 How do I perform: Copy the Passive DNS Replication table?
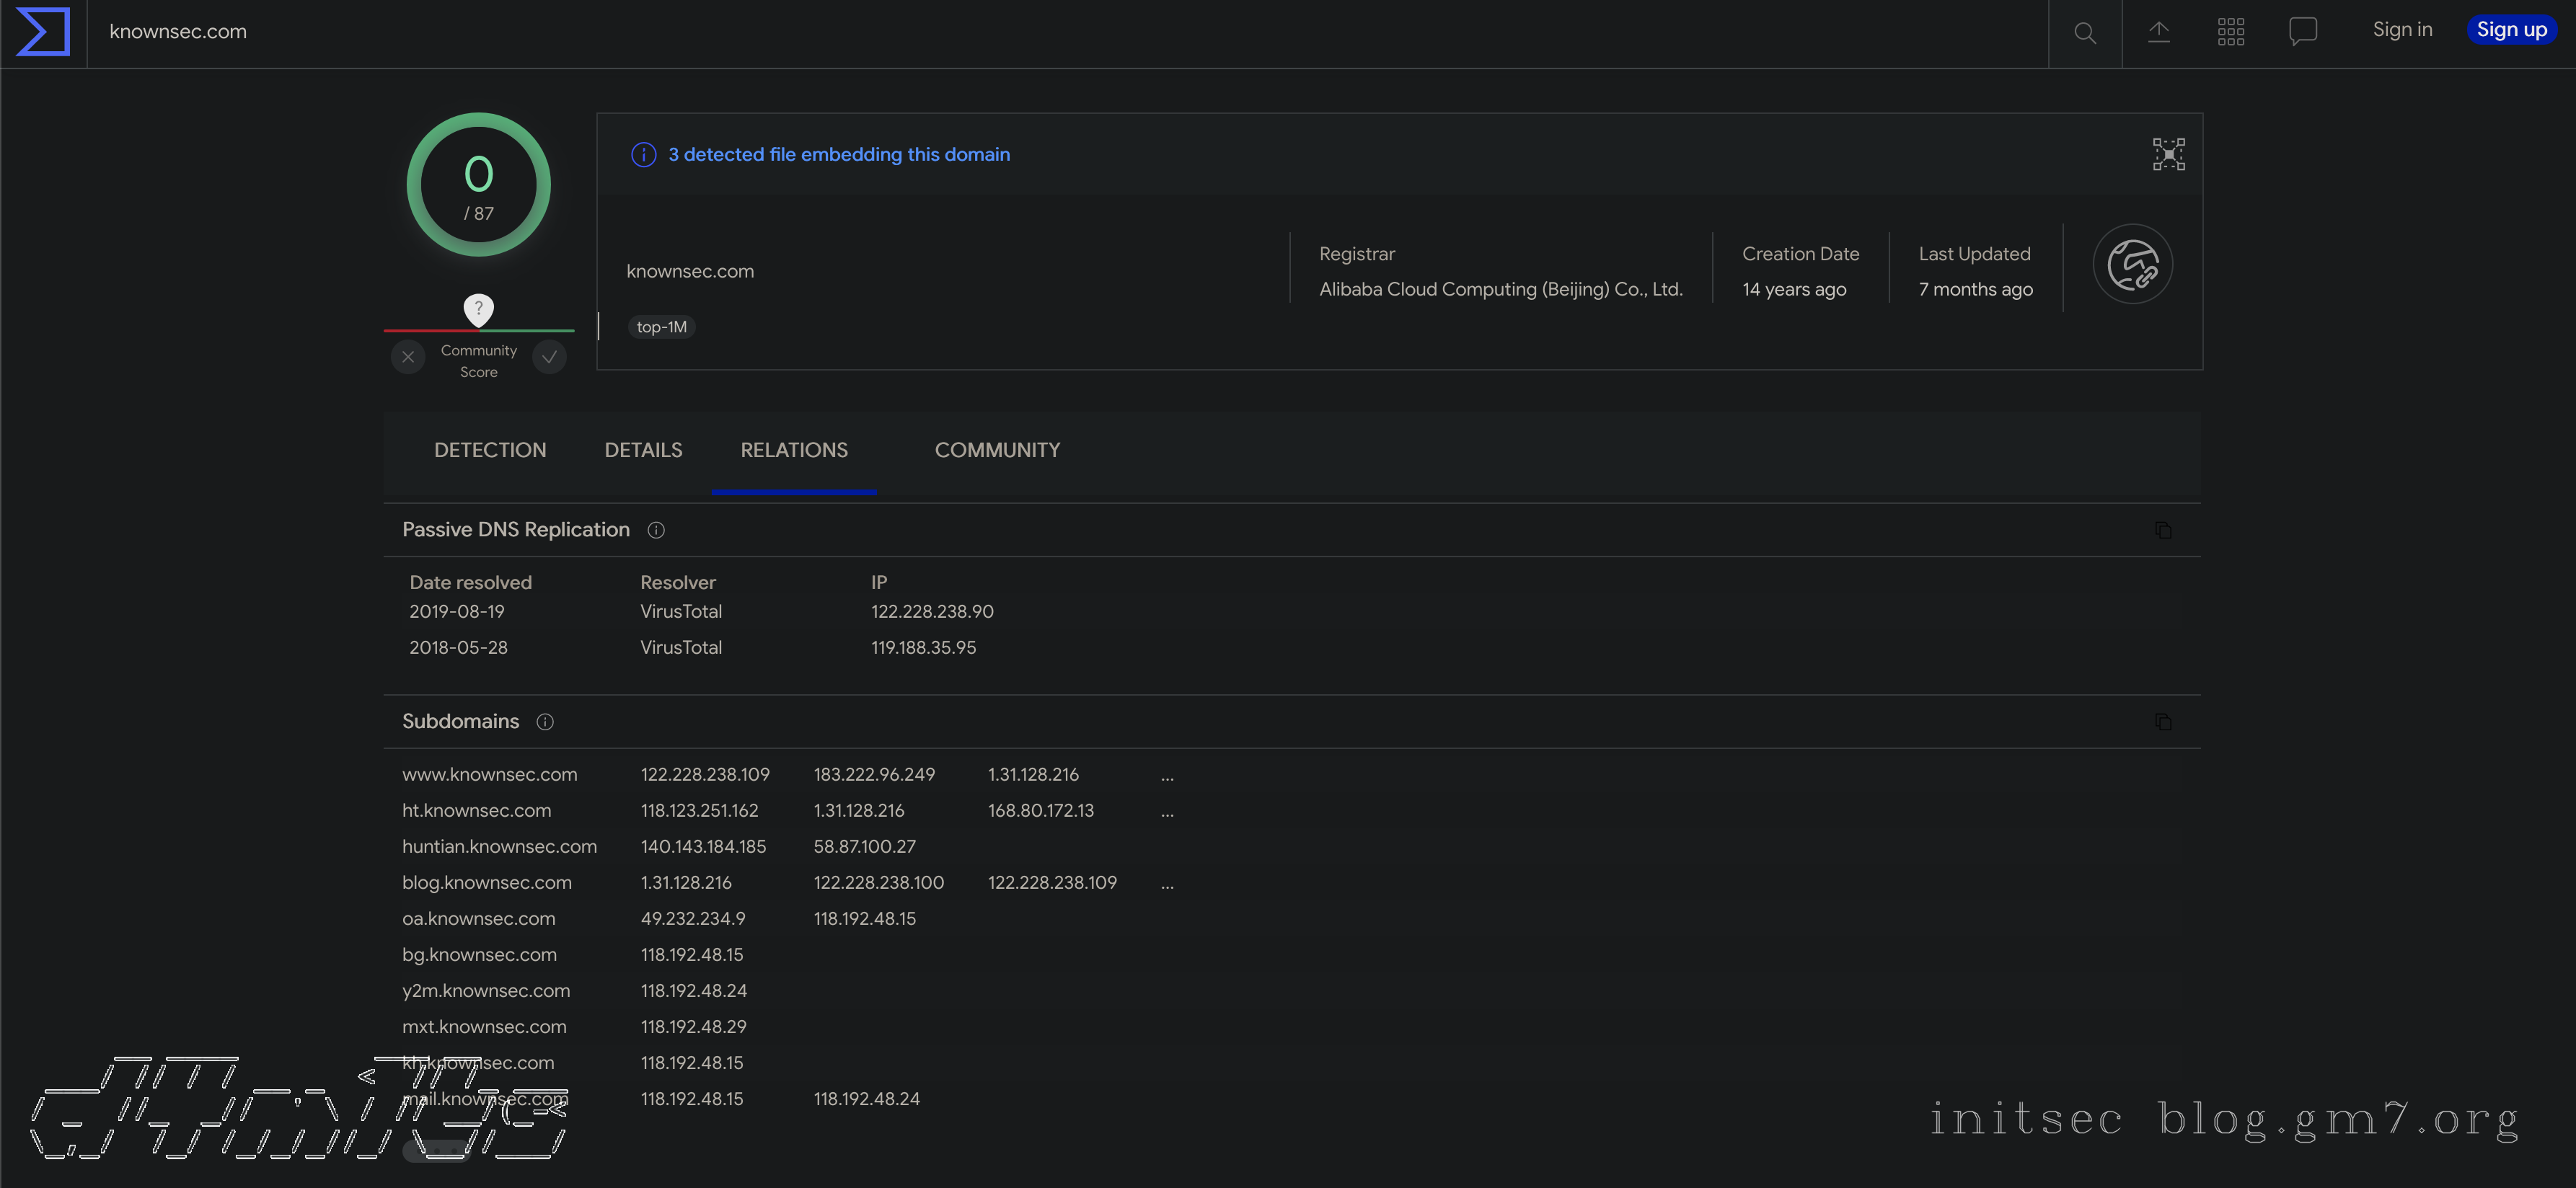tap(2163, 530)
